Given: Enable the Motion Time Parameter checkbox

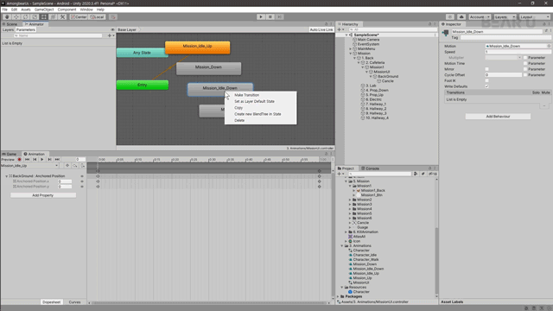Looking at the screenshot, I should [525, 63].
